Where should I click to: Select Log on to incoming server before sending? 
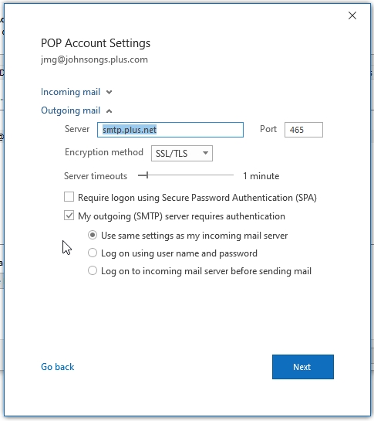93,270
